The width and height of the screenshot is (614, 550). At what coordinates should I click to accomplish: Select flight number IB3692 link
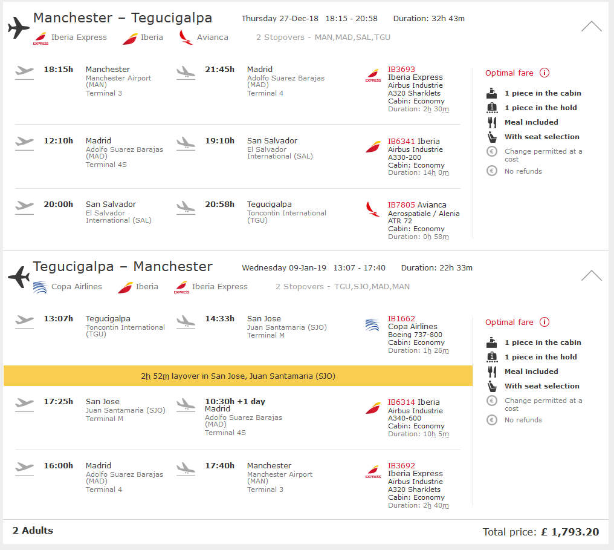click(x=401, y=466)
